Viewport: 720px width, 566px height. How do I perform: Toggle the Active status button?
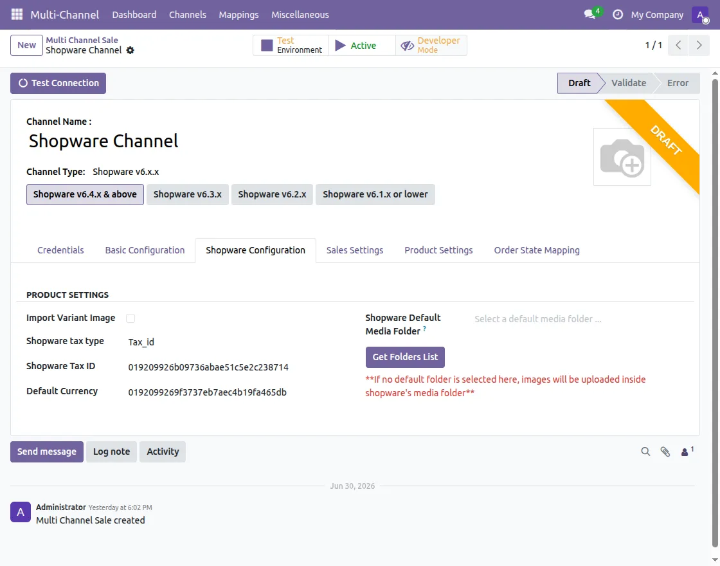362,45
